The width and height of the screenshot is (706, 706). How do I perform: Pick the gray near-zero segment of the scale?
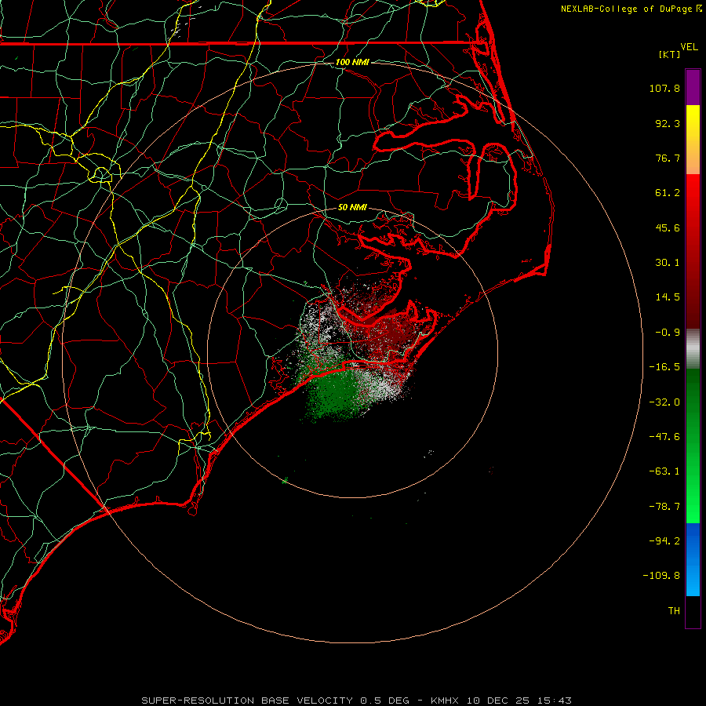click(693, 348)
